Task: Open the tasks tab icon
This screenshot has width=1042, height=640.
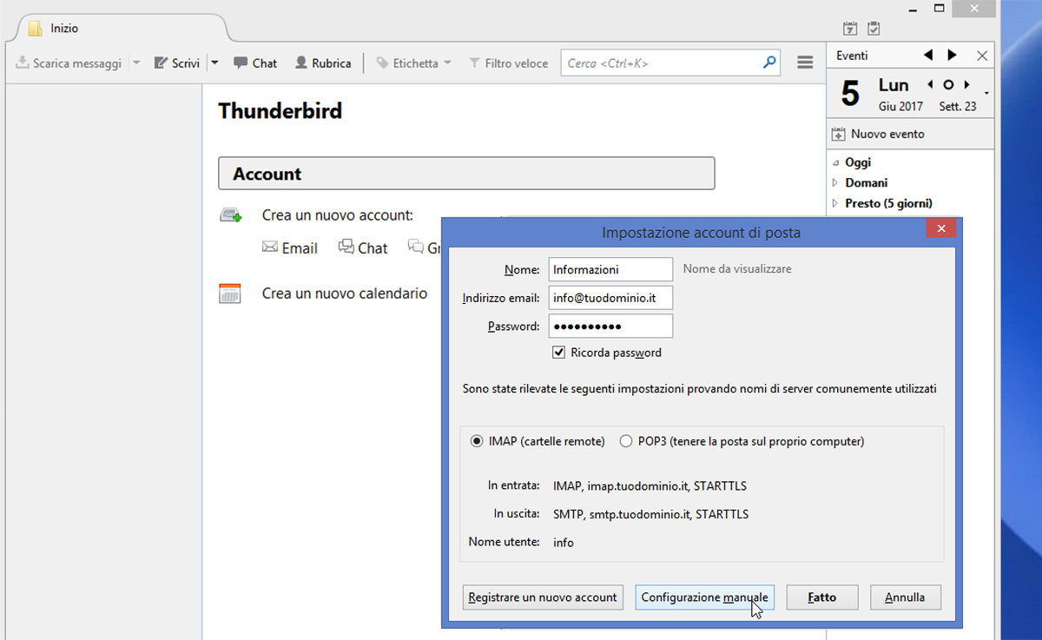Action: tap(874, 29)
